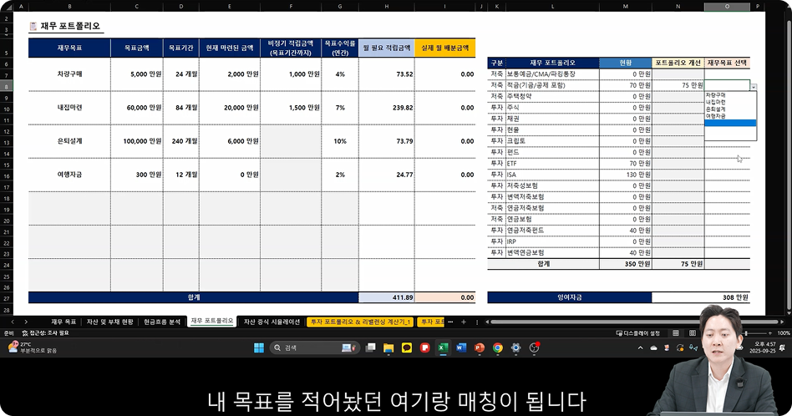Select 여행자금 option in the dropdown list
Viewport: 792px width, 416px height.
click(x=716, y=116)
